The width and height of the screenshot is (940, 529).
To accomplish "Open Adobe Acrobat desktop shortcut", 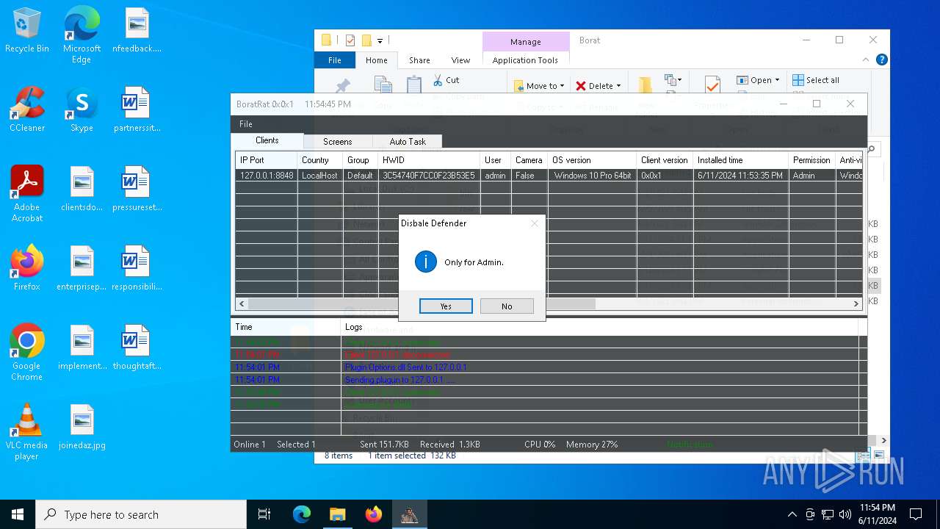I will click(x=27, y=195).
